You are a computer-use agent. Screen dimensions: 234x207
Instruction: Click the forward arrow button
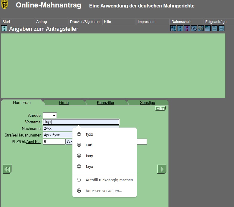(x=162, y=169)
